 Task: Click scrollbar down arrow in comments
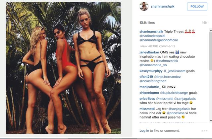click(x=211, y=120)
